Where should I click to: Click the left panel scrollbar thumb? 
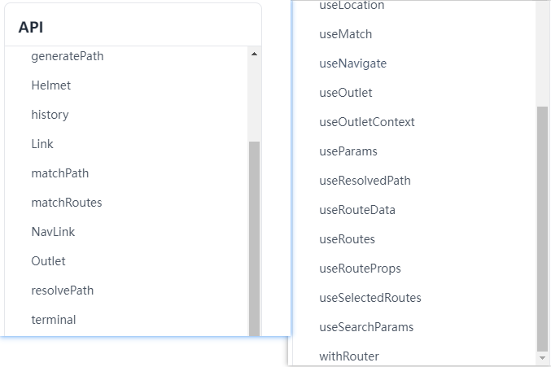[x=254, y=238]
